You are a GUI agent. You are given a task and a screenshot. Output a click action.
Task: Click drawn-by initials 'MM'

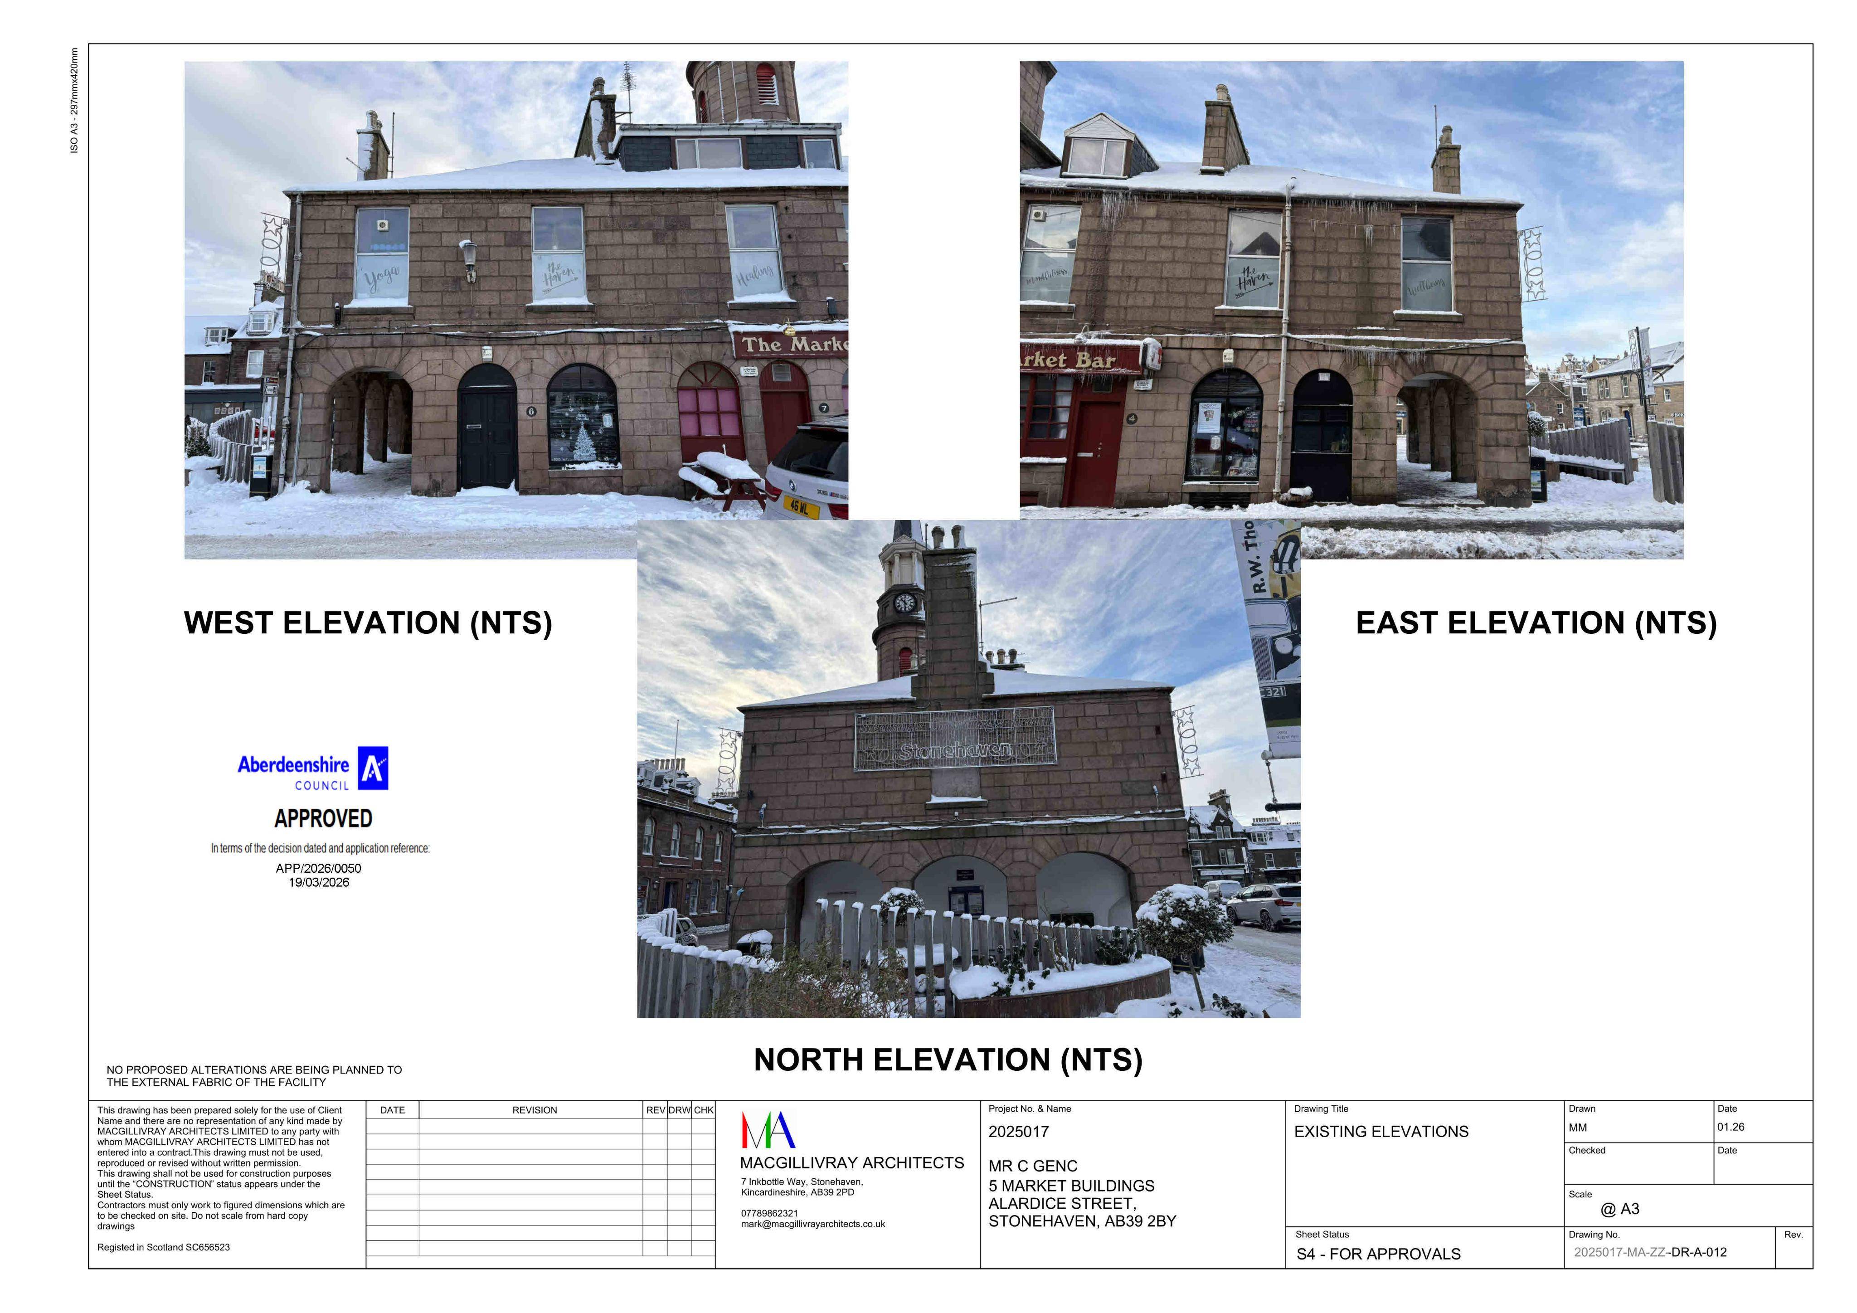1578,1128
